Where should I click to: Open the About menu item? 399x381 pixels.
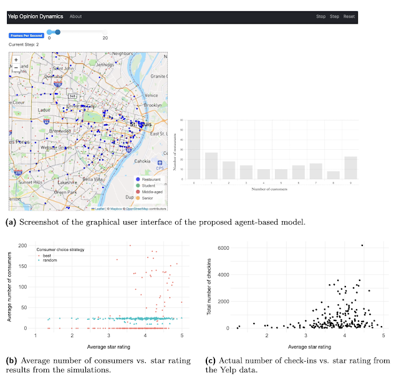(75, 16)
